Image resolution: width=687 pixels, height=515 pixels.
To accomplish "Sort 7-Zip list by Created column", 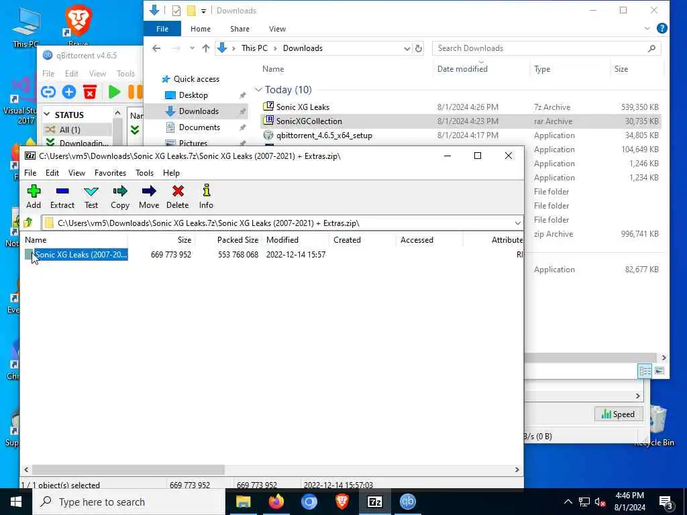I will 347,240.
